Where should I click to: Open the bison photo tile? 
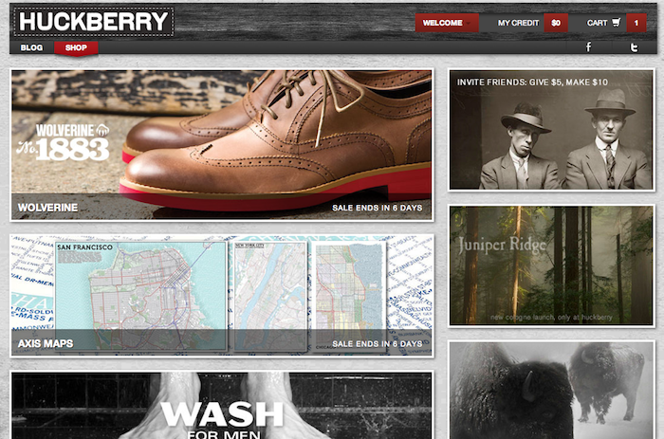(x=551, y=391)
